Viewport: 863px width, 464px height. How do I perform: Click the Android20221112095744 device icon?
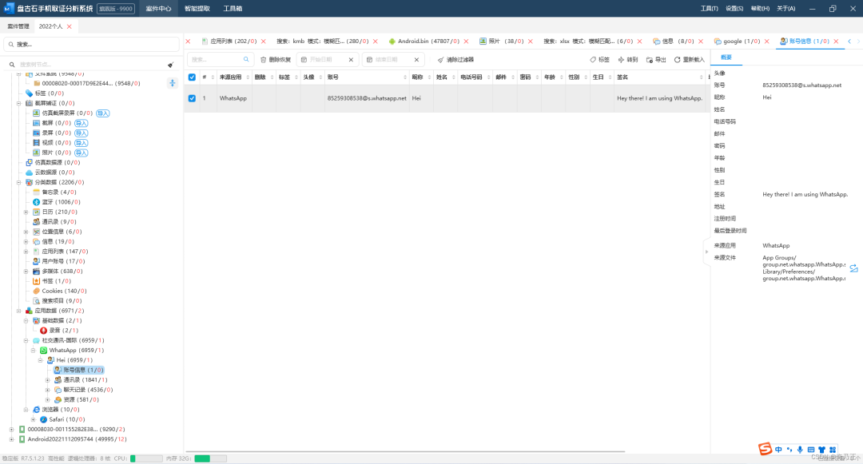pyautogui.click(x=22, y=439)
